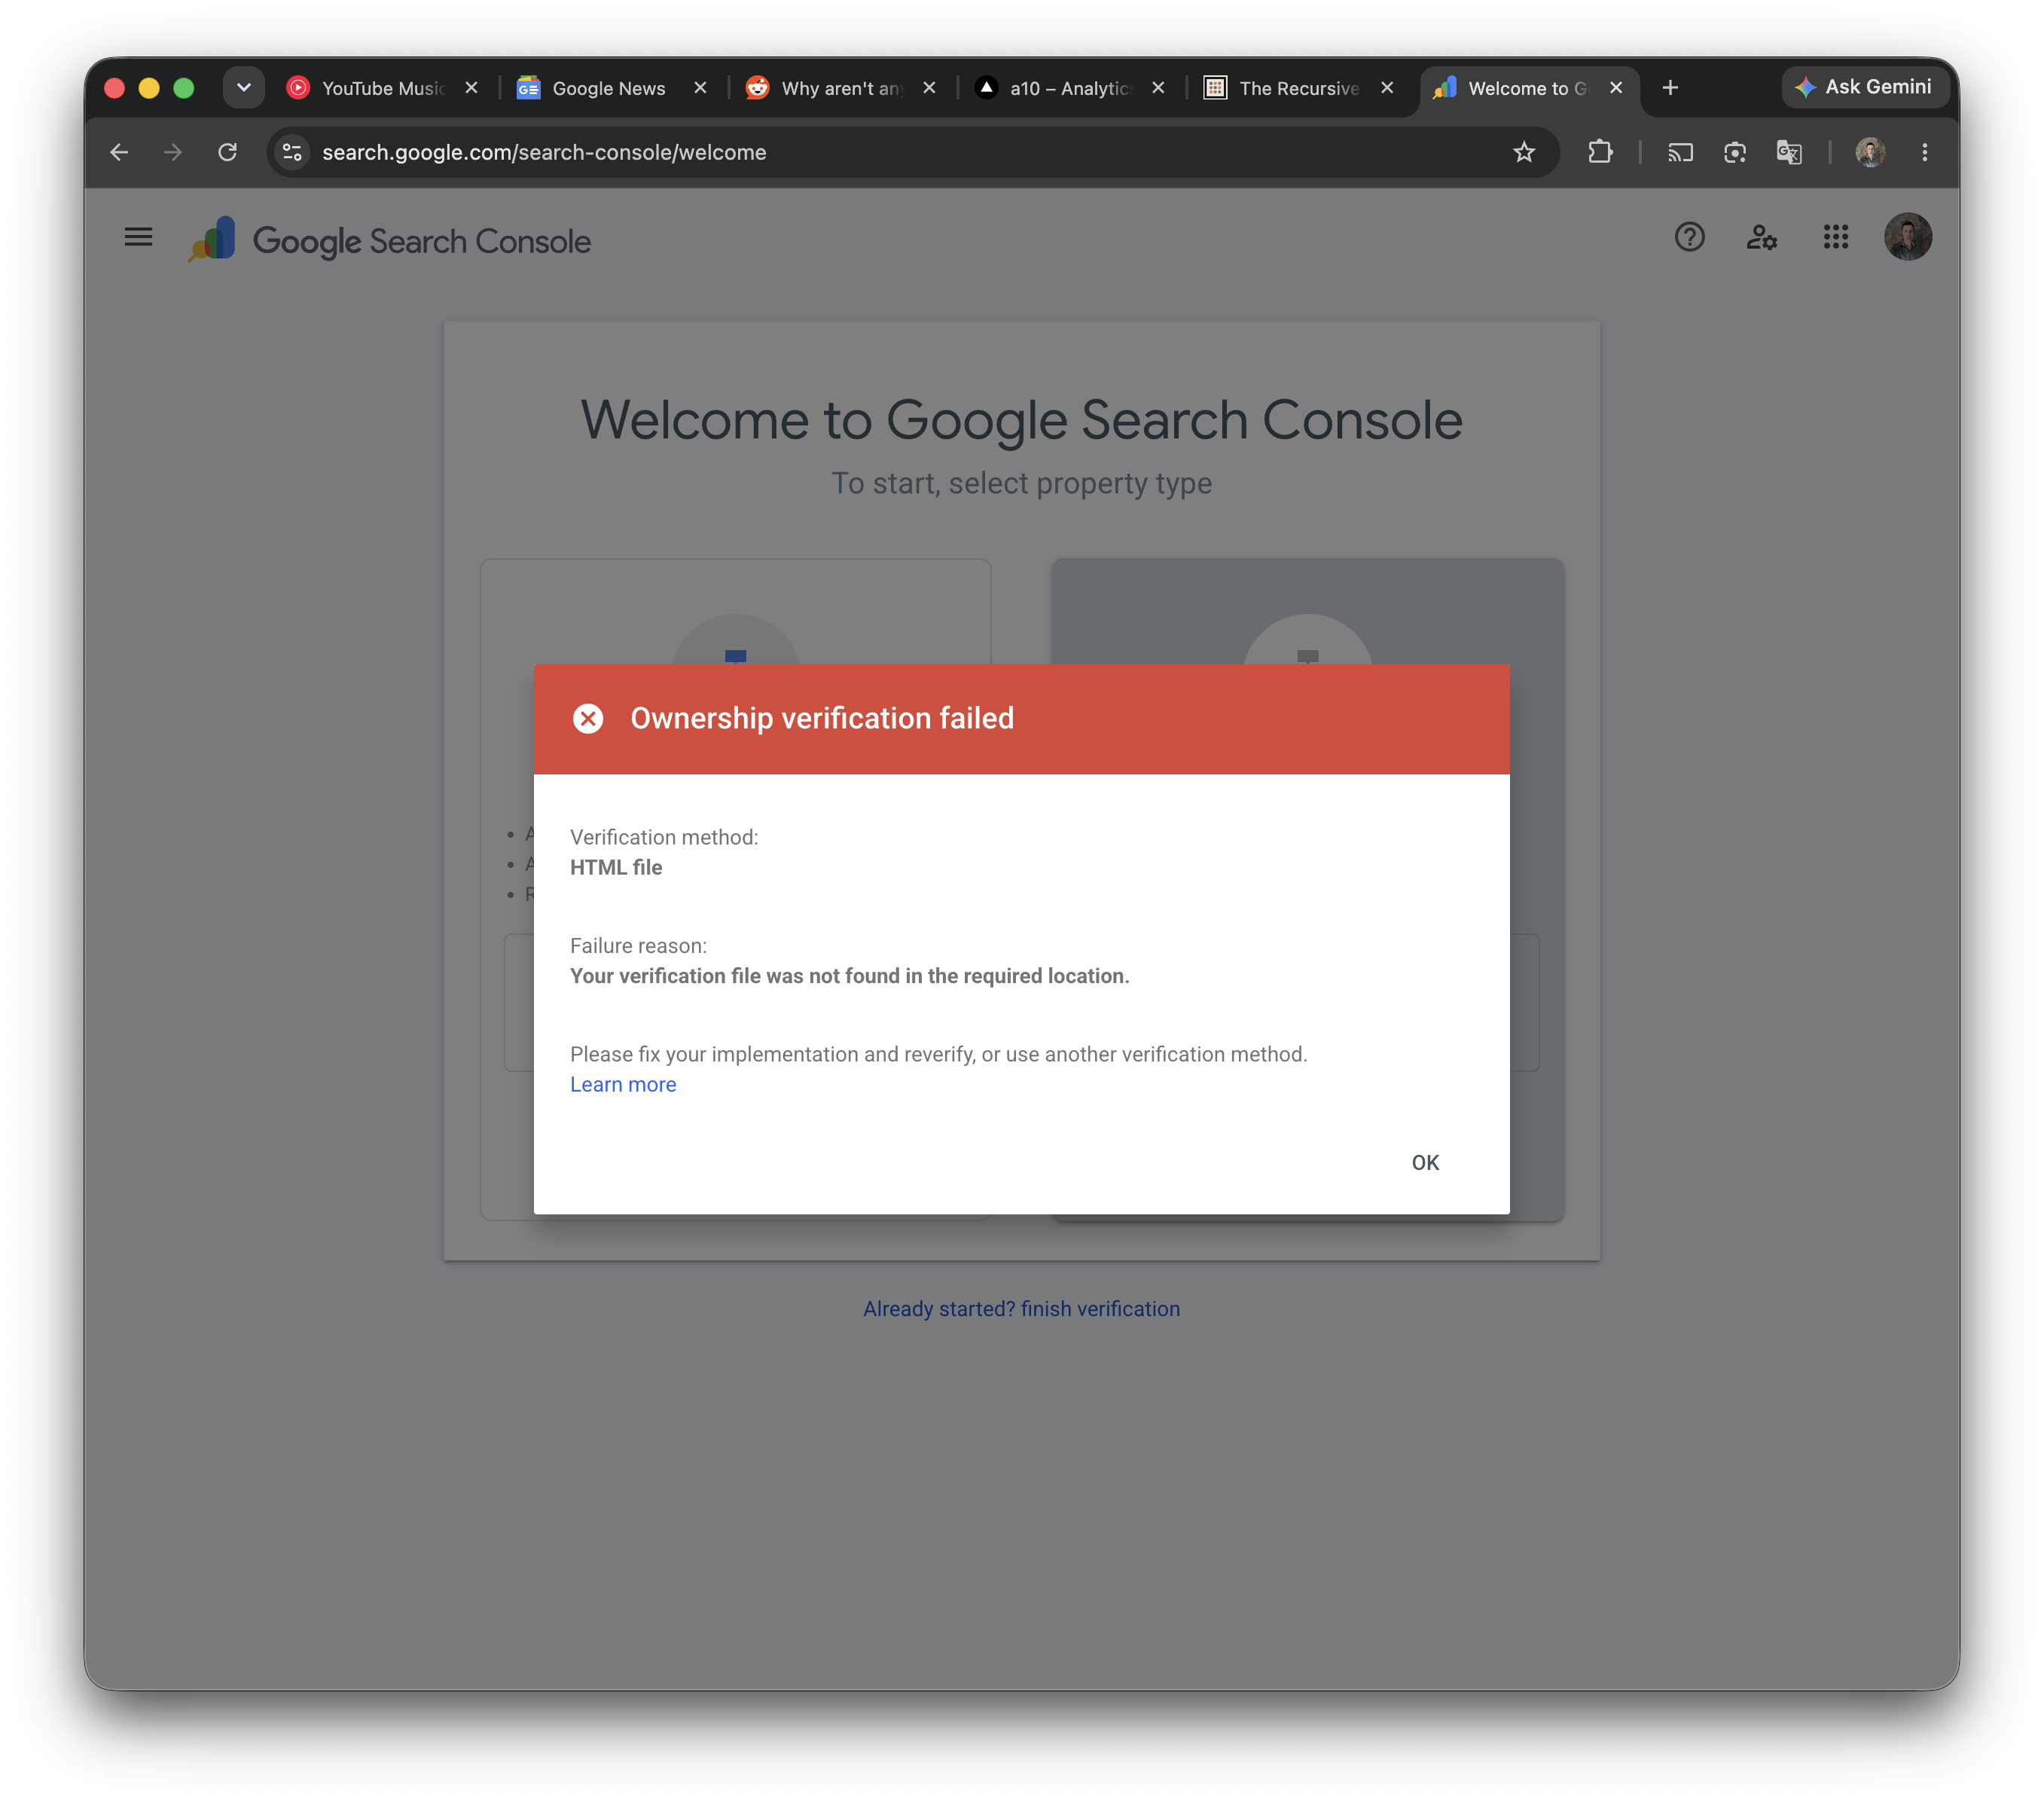
Task: Close The Recursive tab
Action: pyautogui.click(x=1387, y=88)
